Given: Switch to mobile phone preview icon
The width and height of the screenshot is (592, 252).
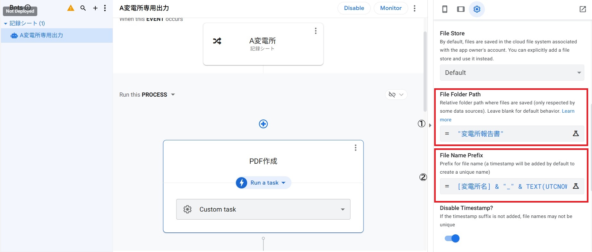Looking at the screenshot, I should pos(445,9).
